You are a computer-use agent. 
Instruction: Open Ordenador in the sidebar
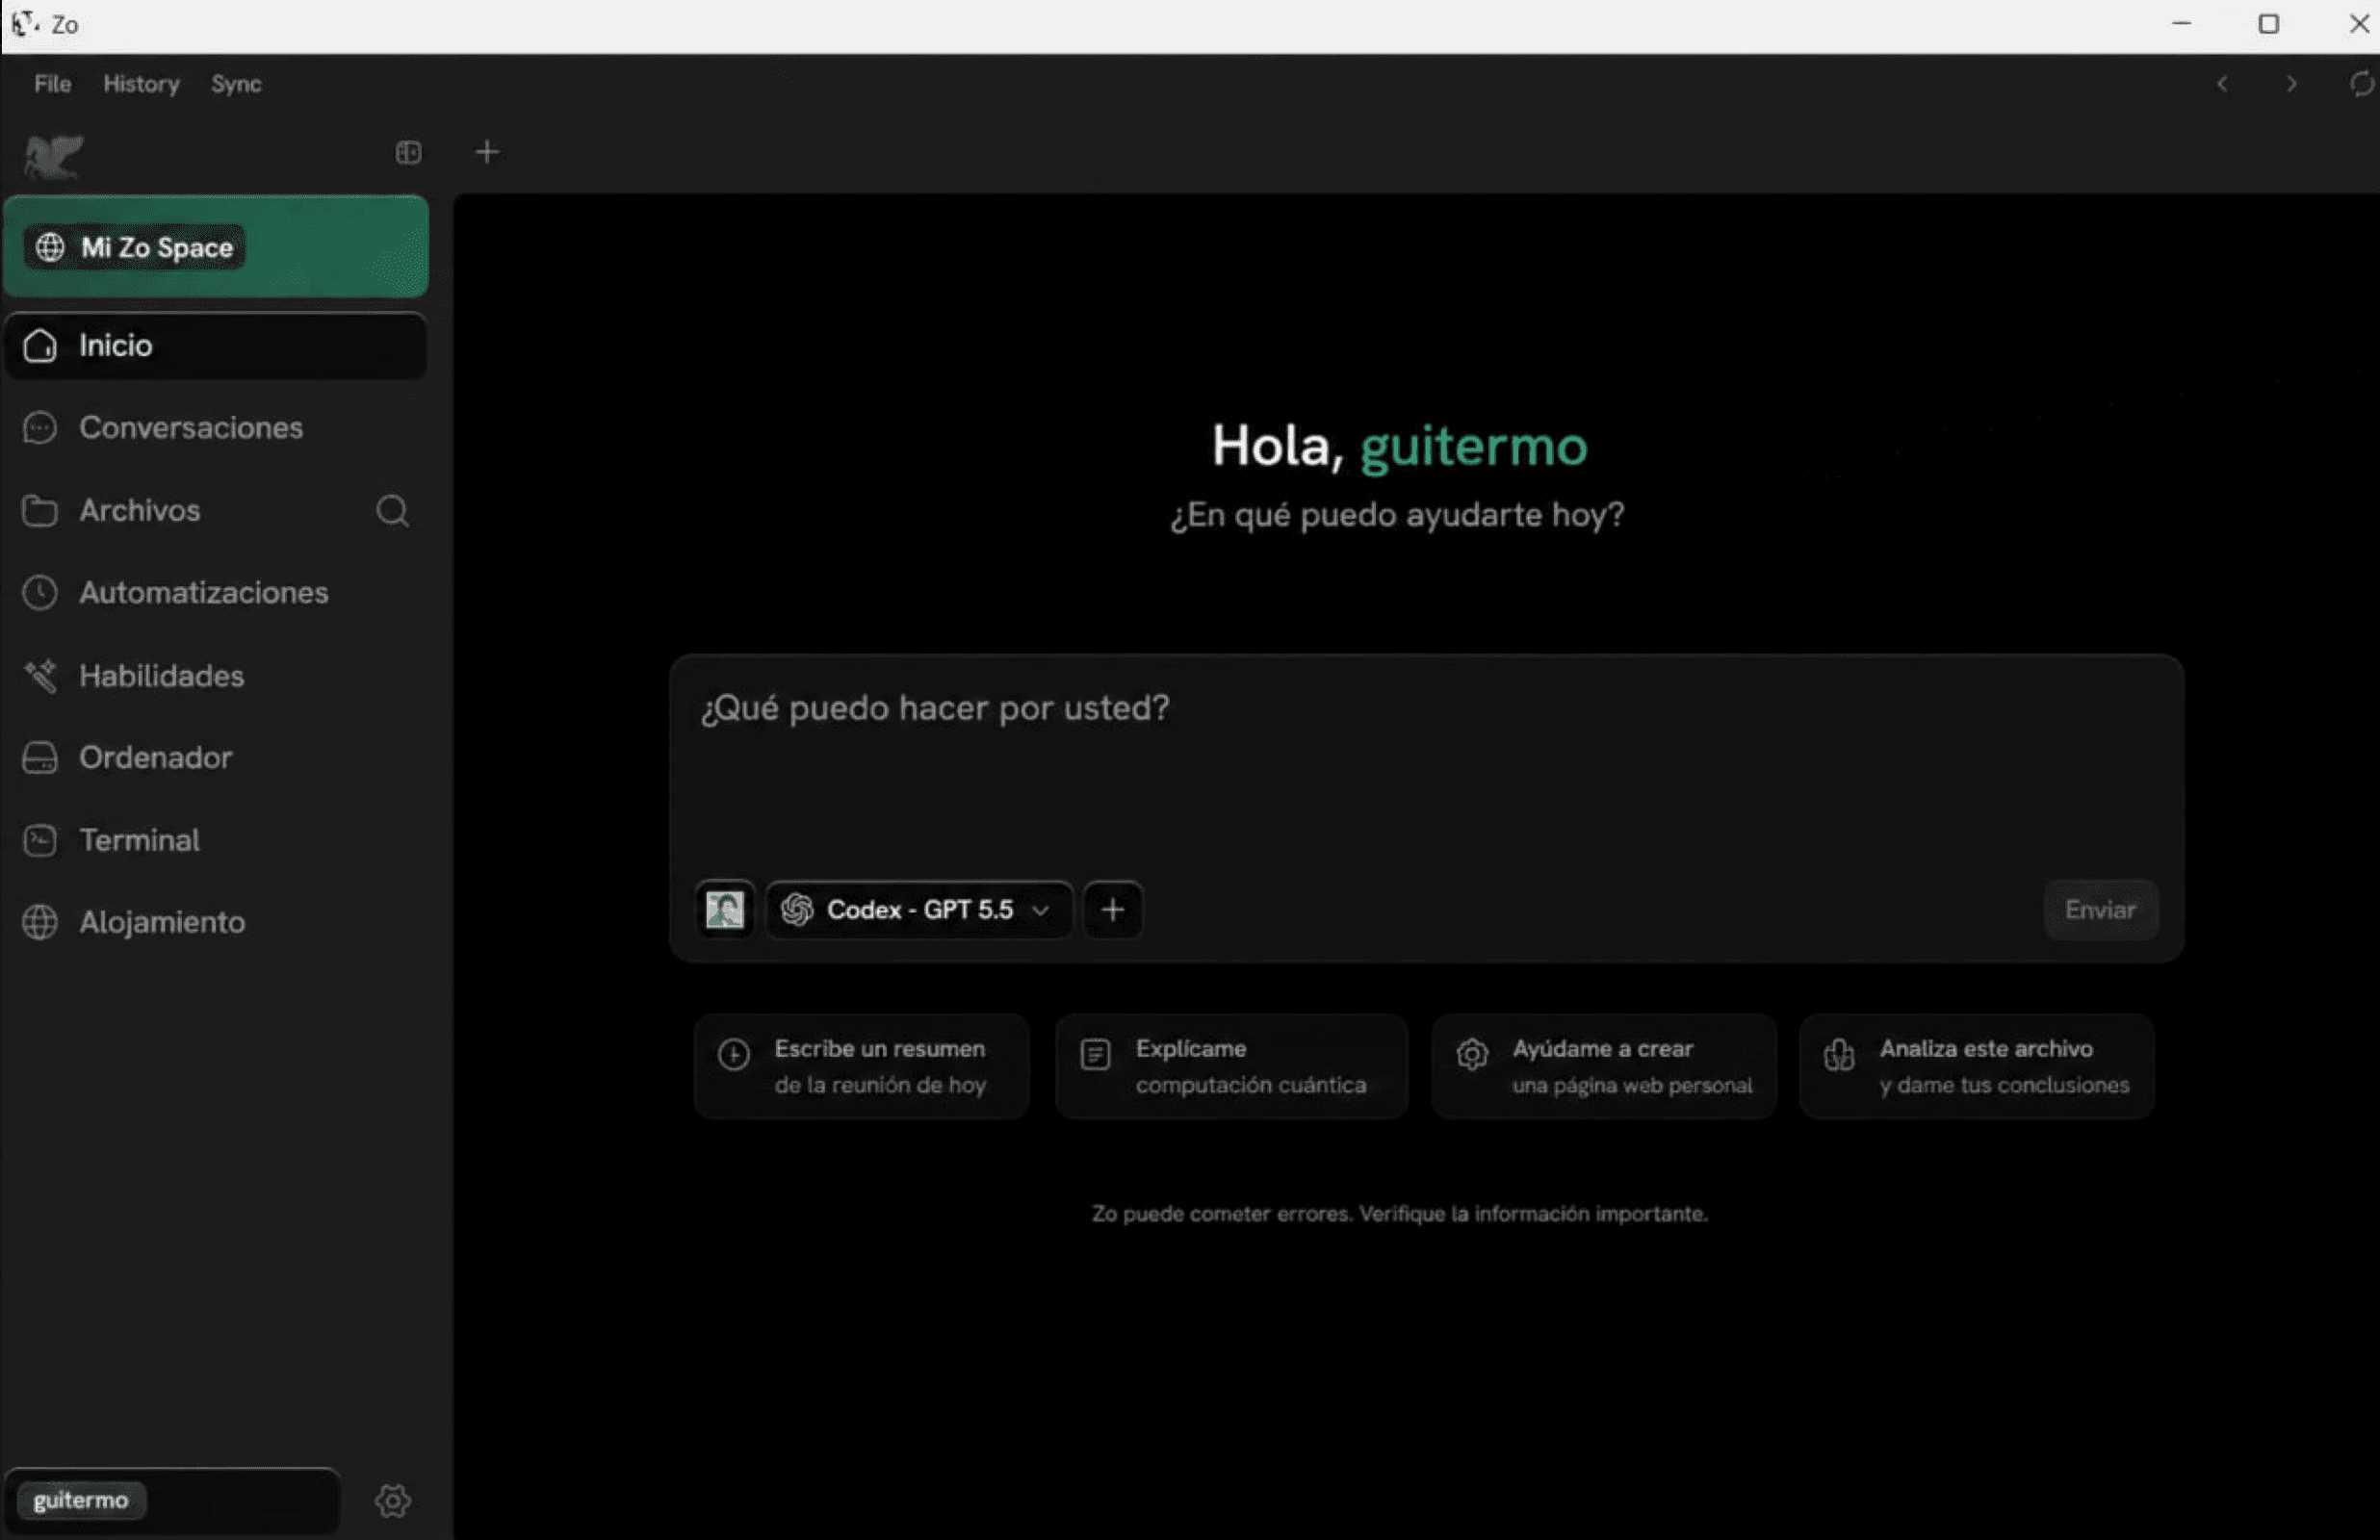216,758
